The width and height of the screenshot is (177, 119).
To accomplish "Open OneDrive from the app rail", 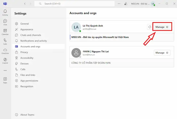I will pos(5,51).
